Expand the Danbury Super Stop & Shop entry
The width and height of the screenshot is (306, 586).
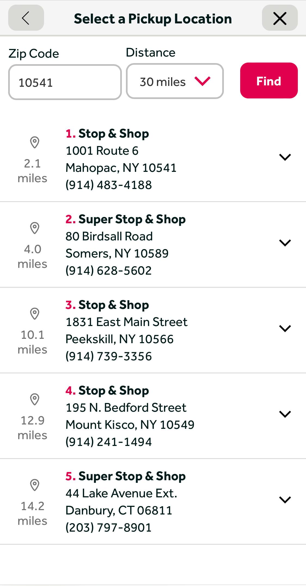click(285, 499)
